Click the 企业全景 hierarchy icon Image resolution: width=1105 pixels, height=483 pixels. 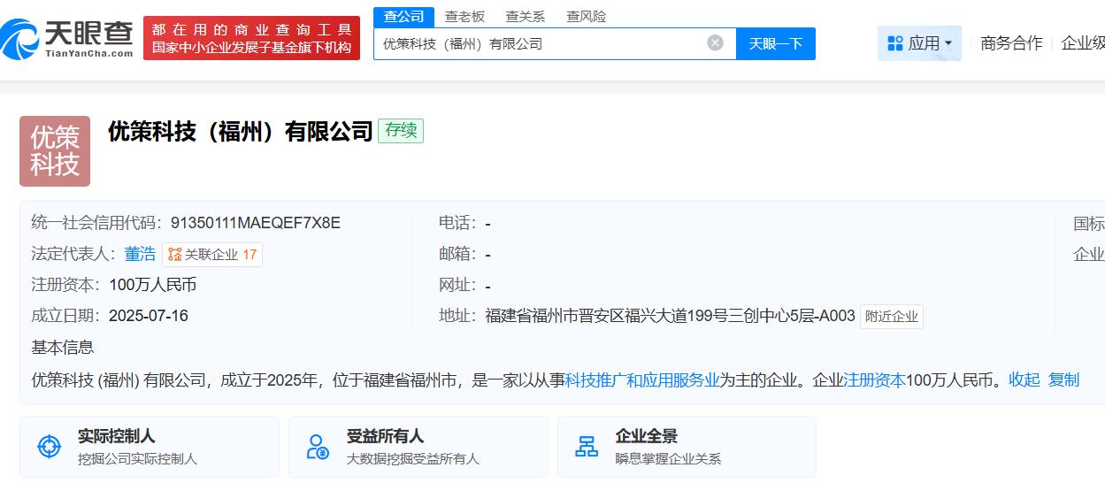[587, 447]
